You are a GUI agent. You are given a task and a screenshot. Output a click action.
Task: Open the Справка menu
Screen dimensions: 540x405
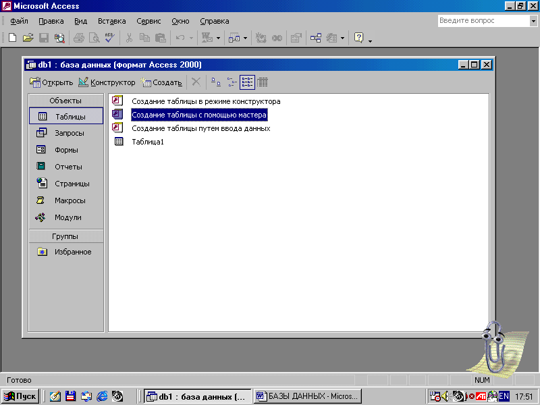coord(214,21)
